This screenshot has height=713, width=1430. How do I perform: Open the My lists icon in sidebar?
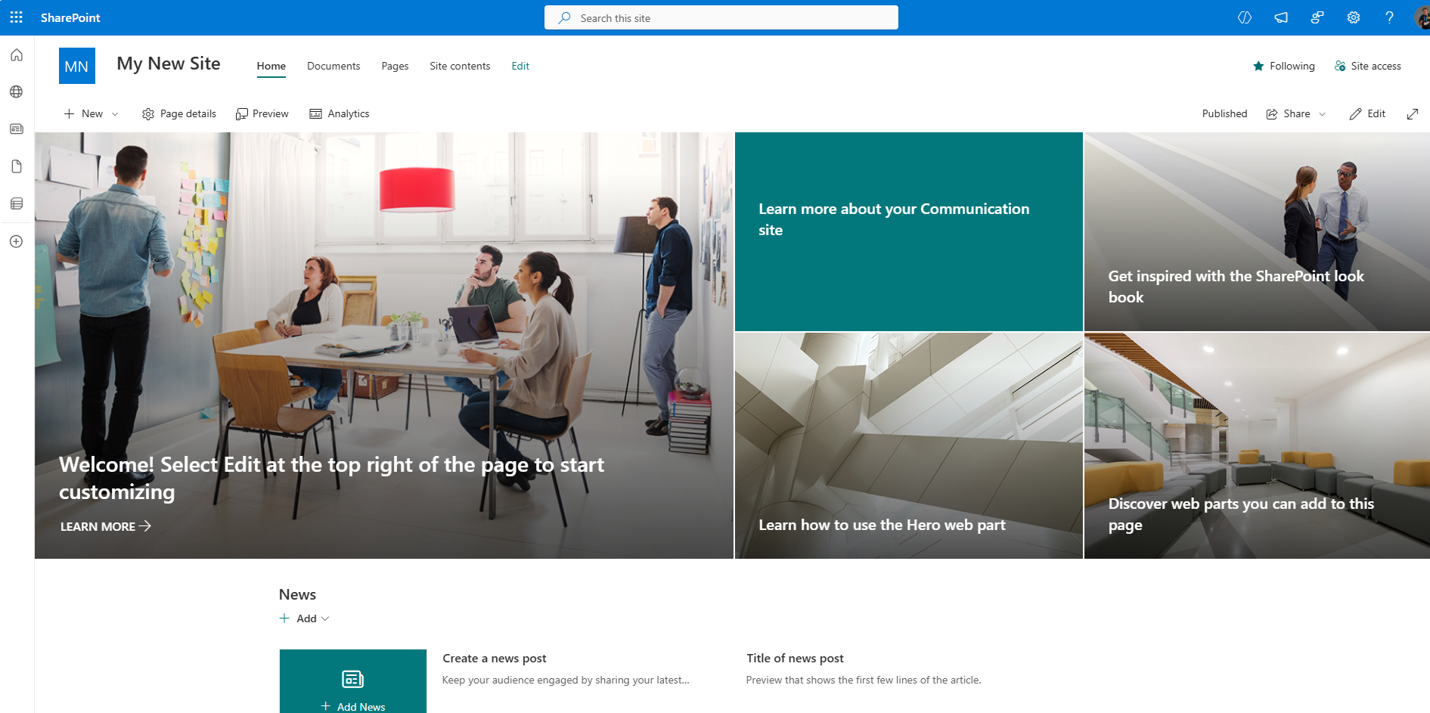(17, 203)
